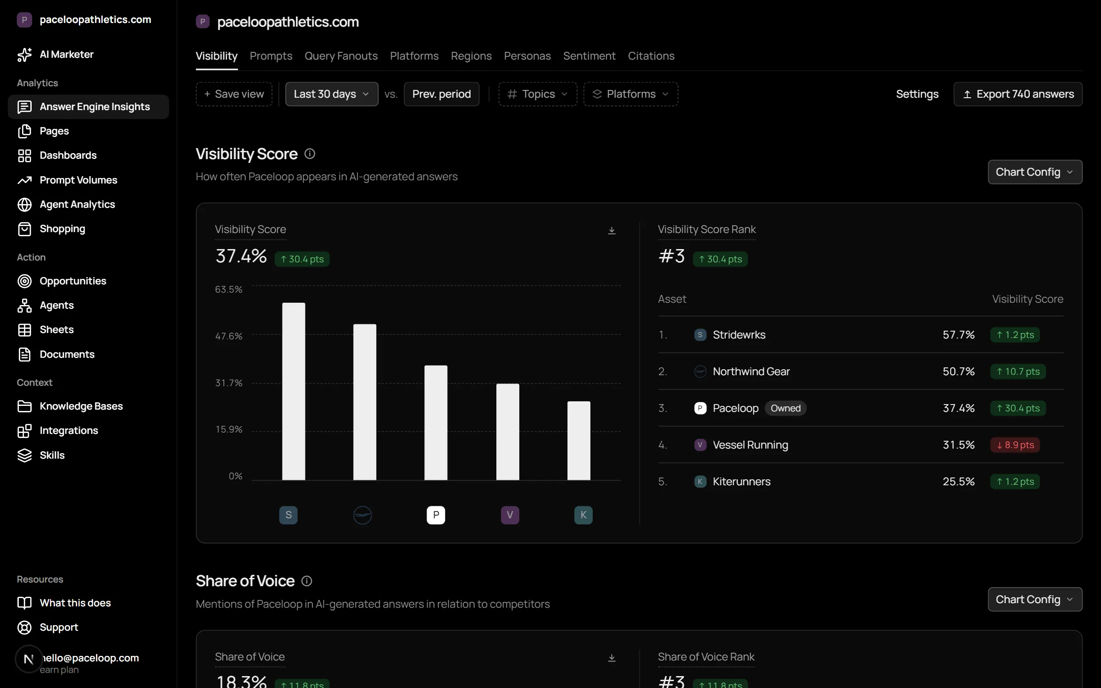Click the Vessel Running ranking row
Screen dimensions: 1101x688
click(861, 445)
